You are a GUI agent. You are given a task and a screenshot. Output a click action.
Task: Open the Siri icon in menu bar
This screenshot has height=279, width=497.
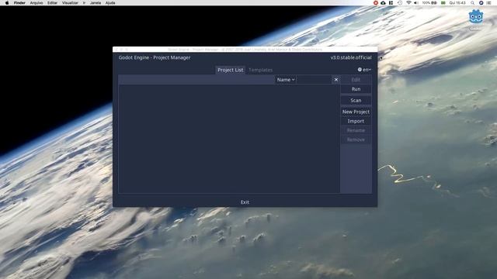click(481, 3)
